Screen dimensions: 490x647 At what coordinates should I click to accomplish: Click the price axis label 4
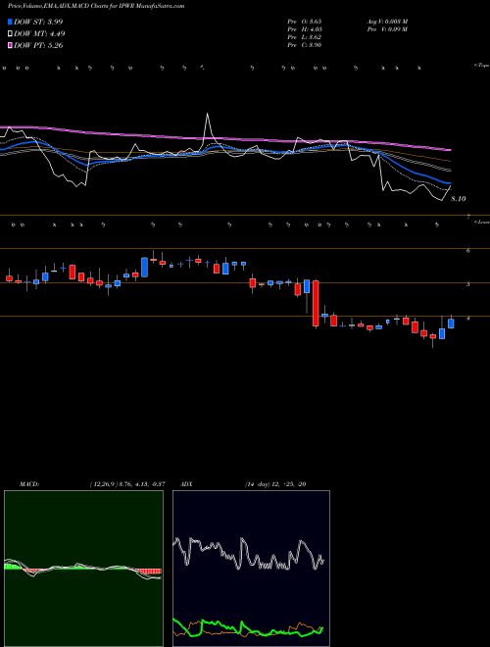pos(468,319)
